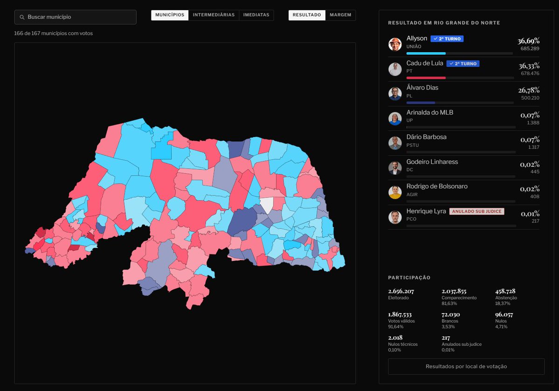
Task: Click the RESULTADO EM RIO GRANDE DO NORTE heading
Action: 444,23
